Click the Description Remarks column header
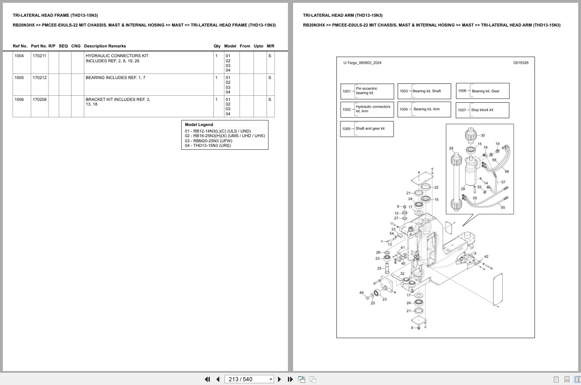This screenshot has width=581, height=385. [105, 46]
